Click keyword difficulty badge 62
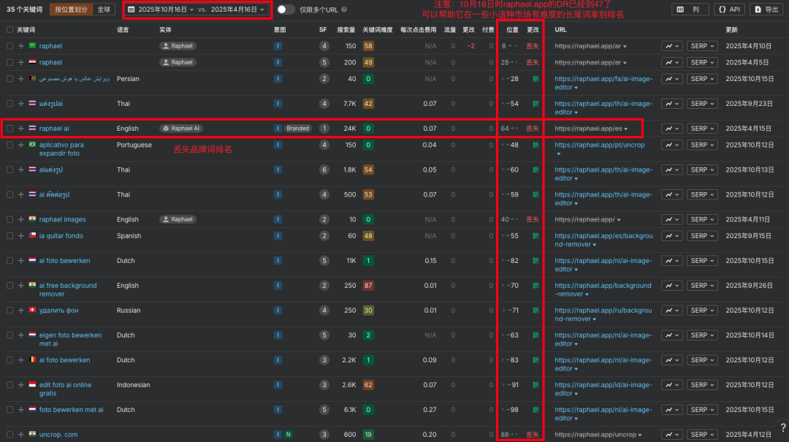Screen dimensions: 789x442 click(368, 384)
